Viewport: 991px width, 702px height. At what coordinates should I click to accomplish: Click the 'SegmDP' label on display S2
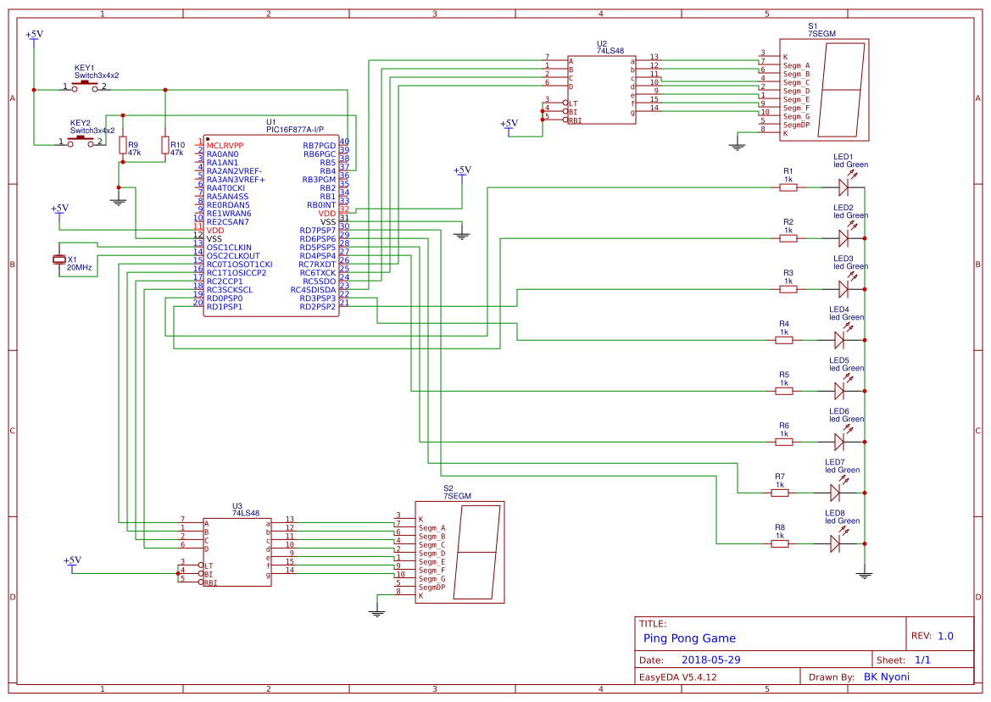click(x=432, y=587)
